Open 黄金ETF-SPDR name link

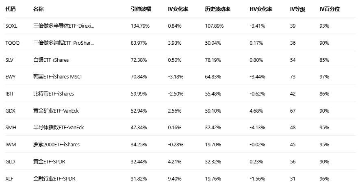coord(49,161)
